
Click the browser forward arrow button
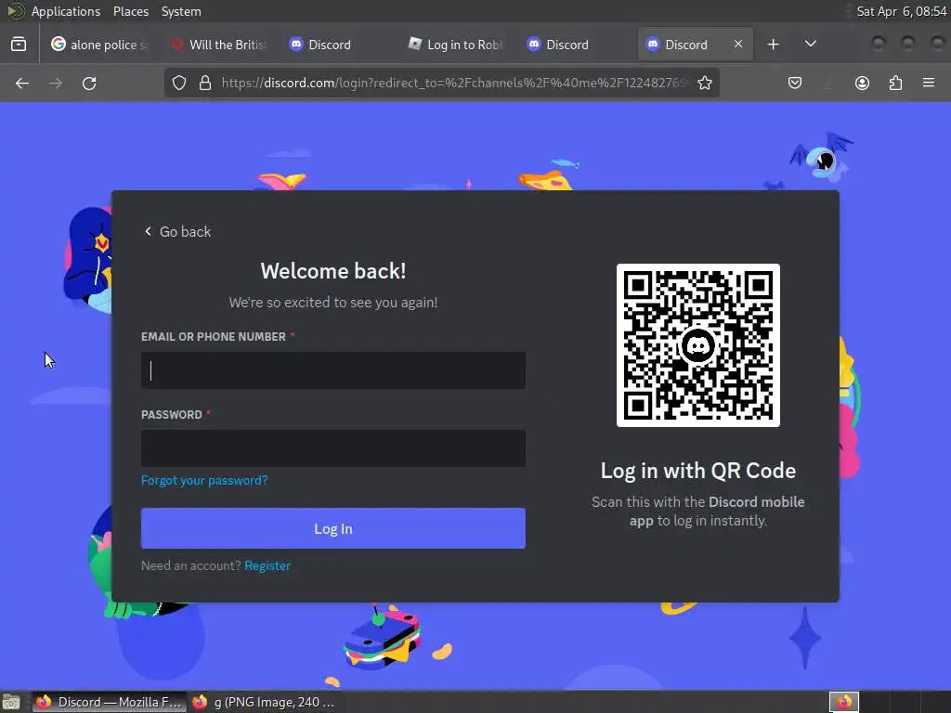coord(56,83)
